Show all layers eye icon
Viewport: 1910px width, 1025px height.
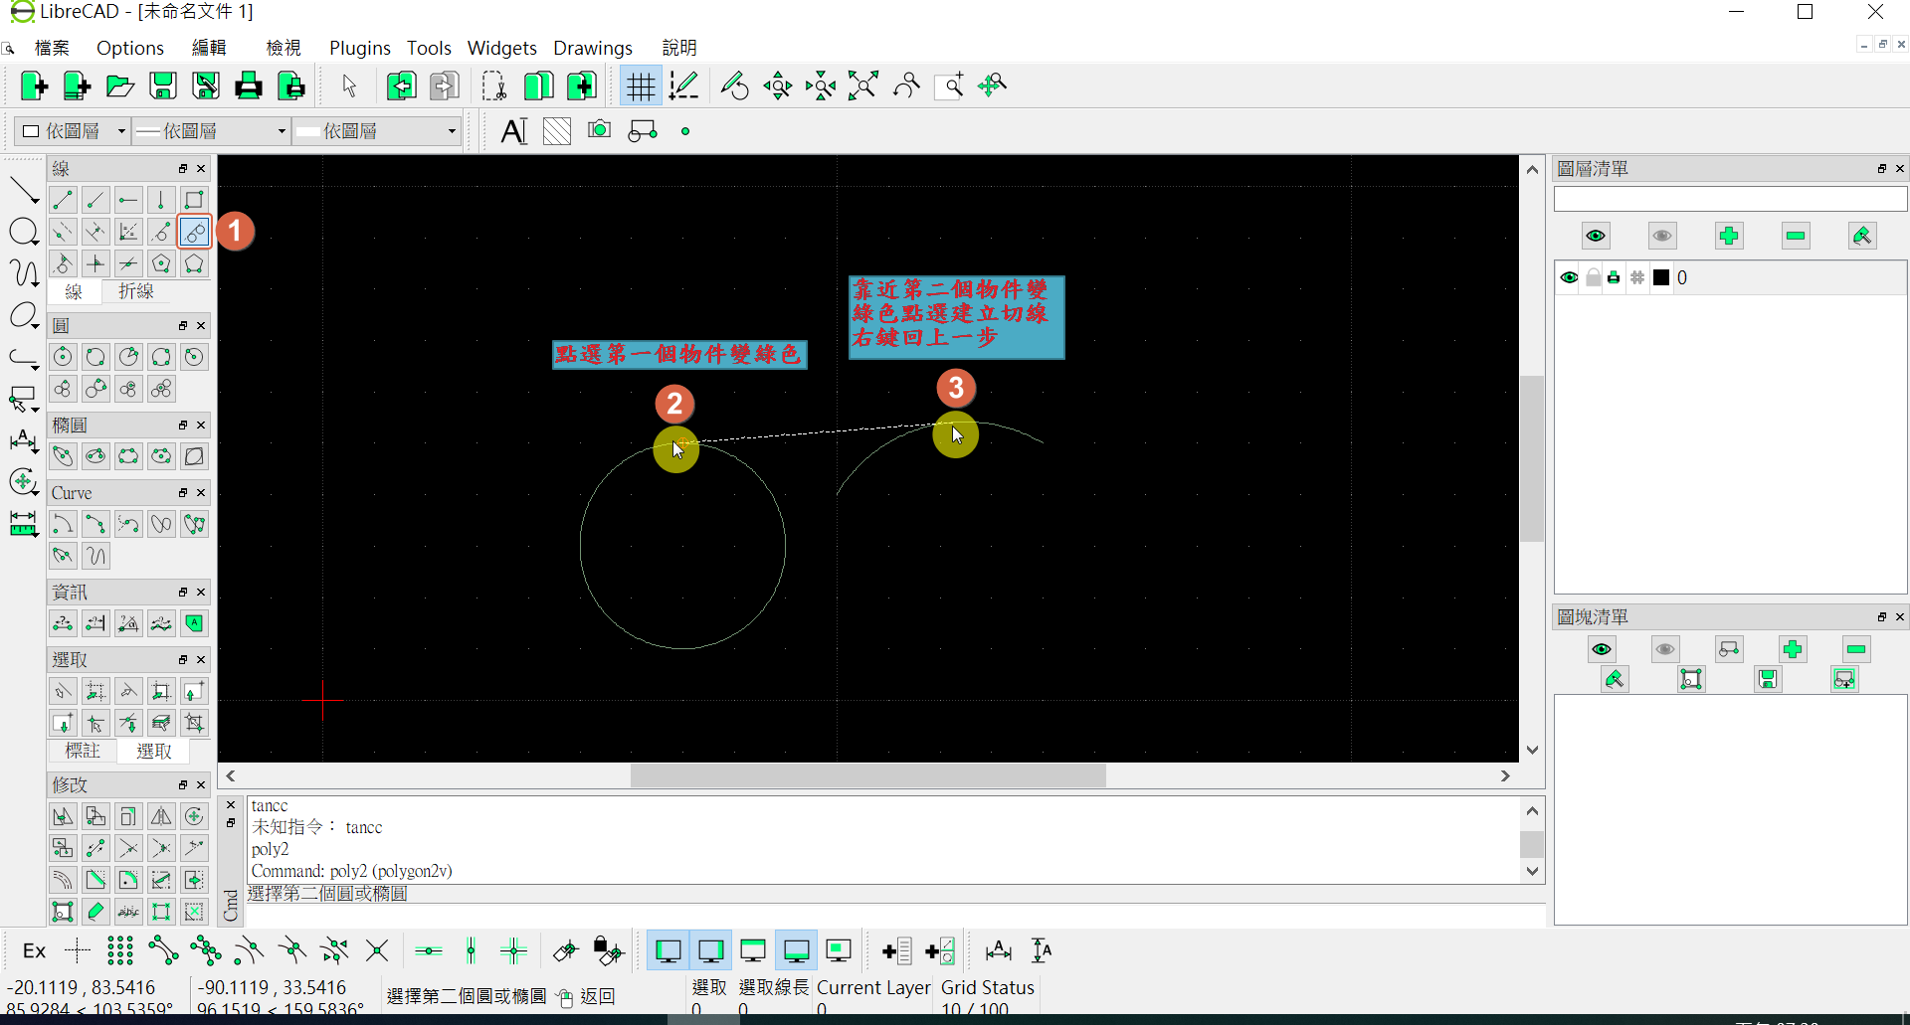coord(1596,236)
